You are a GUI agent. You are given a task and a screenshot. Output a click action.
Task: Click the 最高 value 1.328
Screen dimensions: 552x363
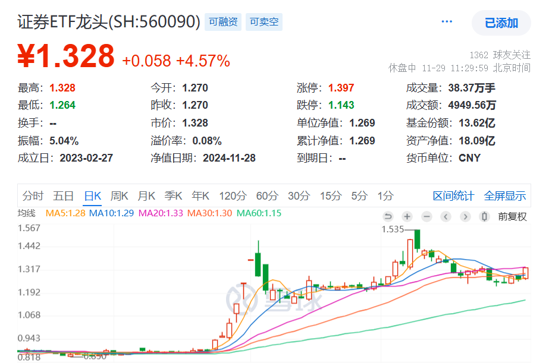point(62,87)
